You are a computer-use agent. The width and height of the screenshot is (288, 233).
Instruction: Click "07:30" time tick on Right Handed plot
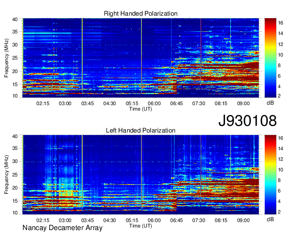click(199, 103)
